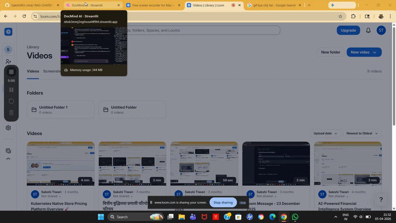
Task: Open the Windows Start menu
Action: (101, 217)
